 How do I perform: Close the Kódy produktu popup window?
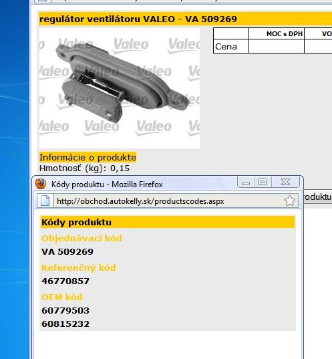(x=285, y=183)
